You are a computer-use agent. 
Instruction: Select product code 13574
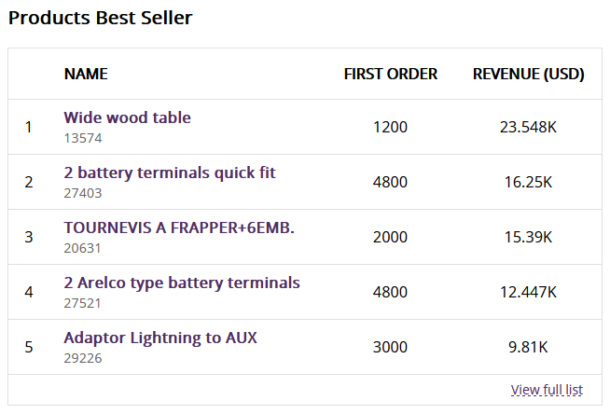[83, 138]
